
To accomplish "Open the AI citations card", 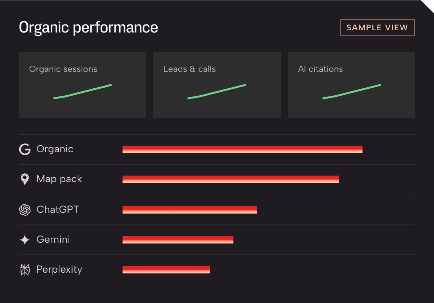I will pos(352,85).
